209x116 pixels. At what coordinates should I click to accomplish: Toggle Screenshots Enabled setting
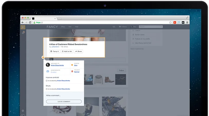[53, 72]
